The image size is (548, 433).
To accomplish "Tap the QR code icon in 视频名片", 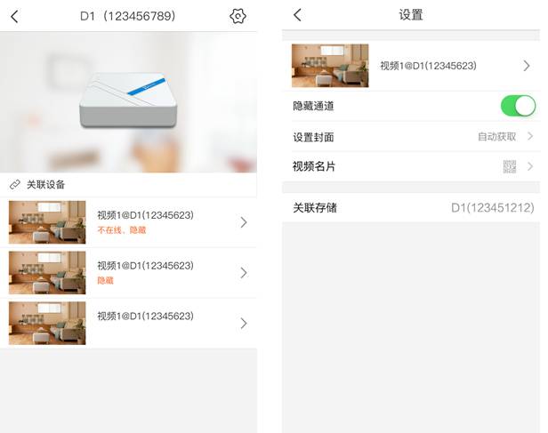I will [510, 166].
